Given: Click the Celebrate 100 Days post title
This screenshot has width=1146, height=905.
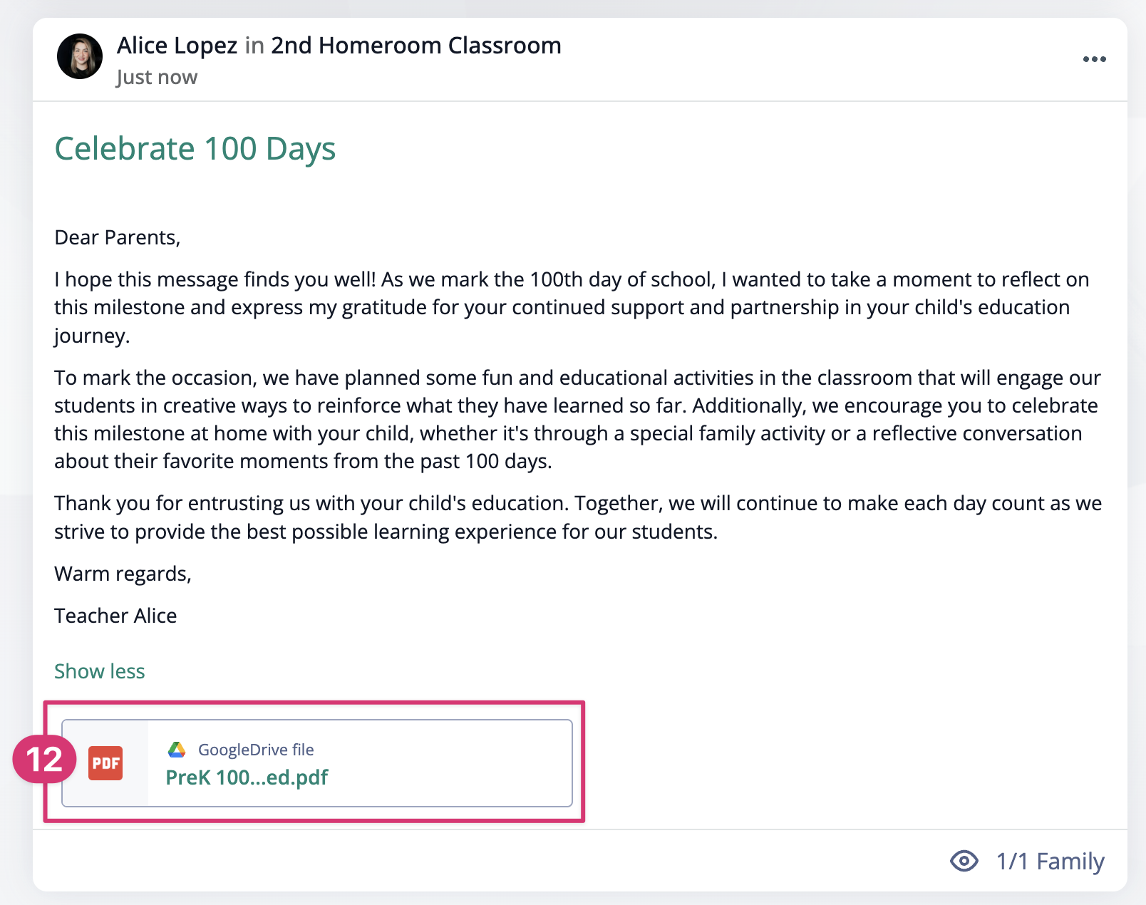Looking at the screenshot, I should (x=195, y=149).
